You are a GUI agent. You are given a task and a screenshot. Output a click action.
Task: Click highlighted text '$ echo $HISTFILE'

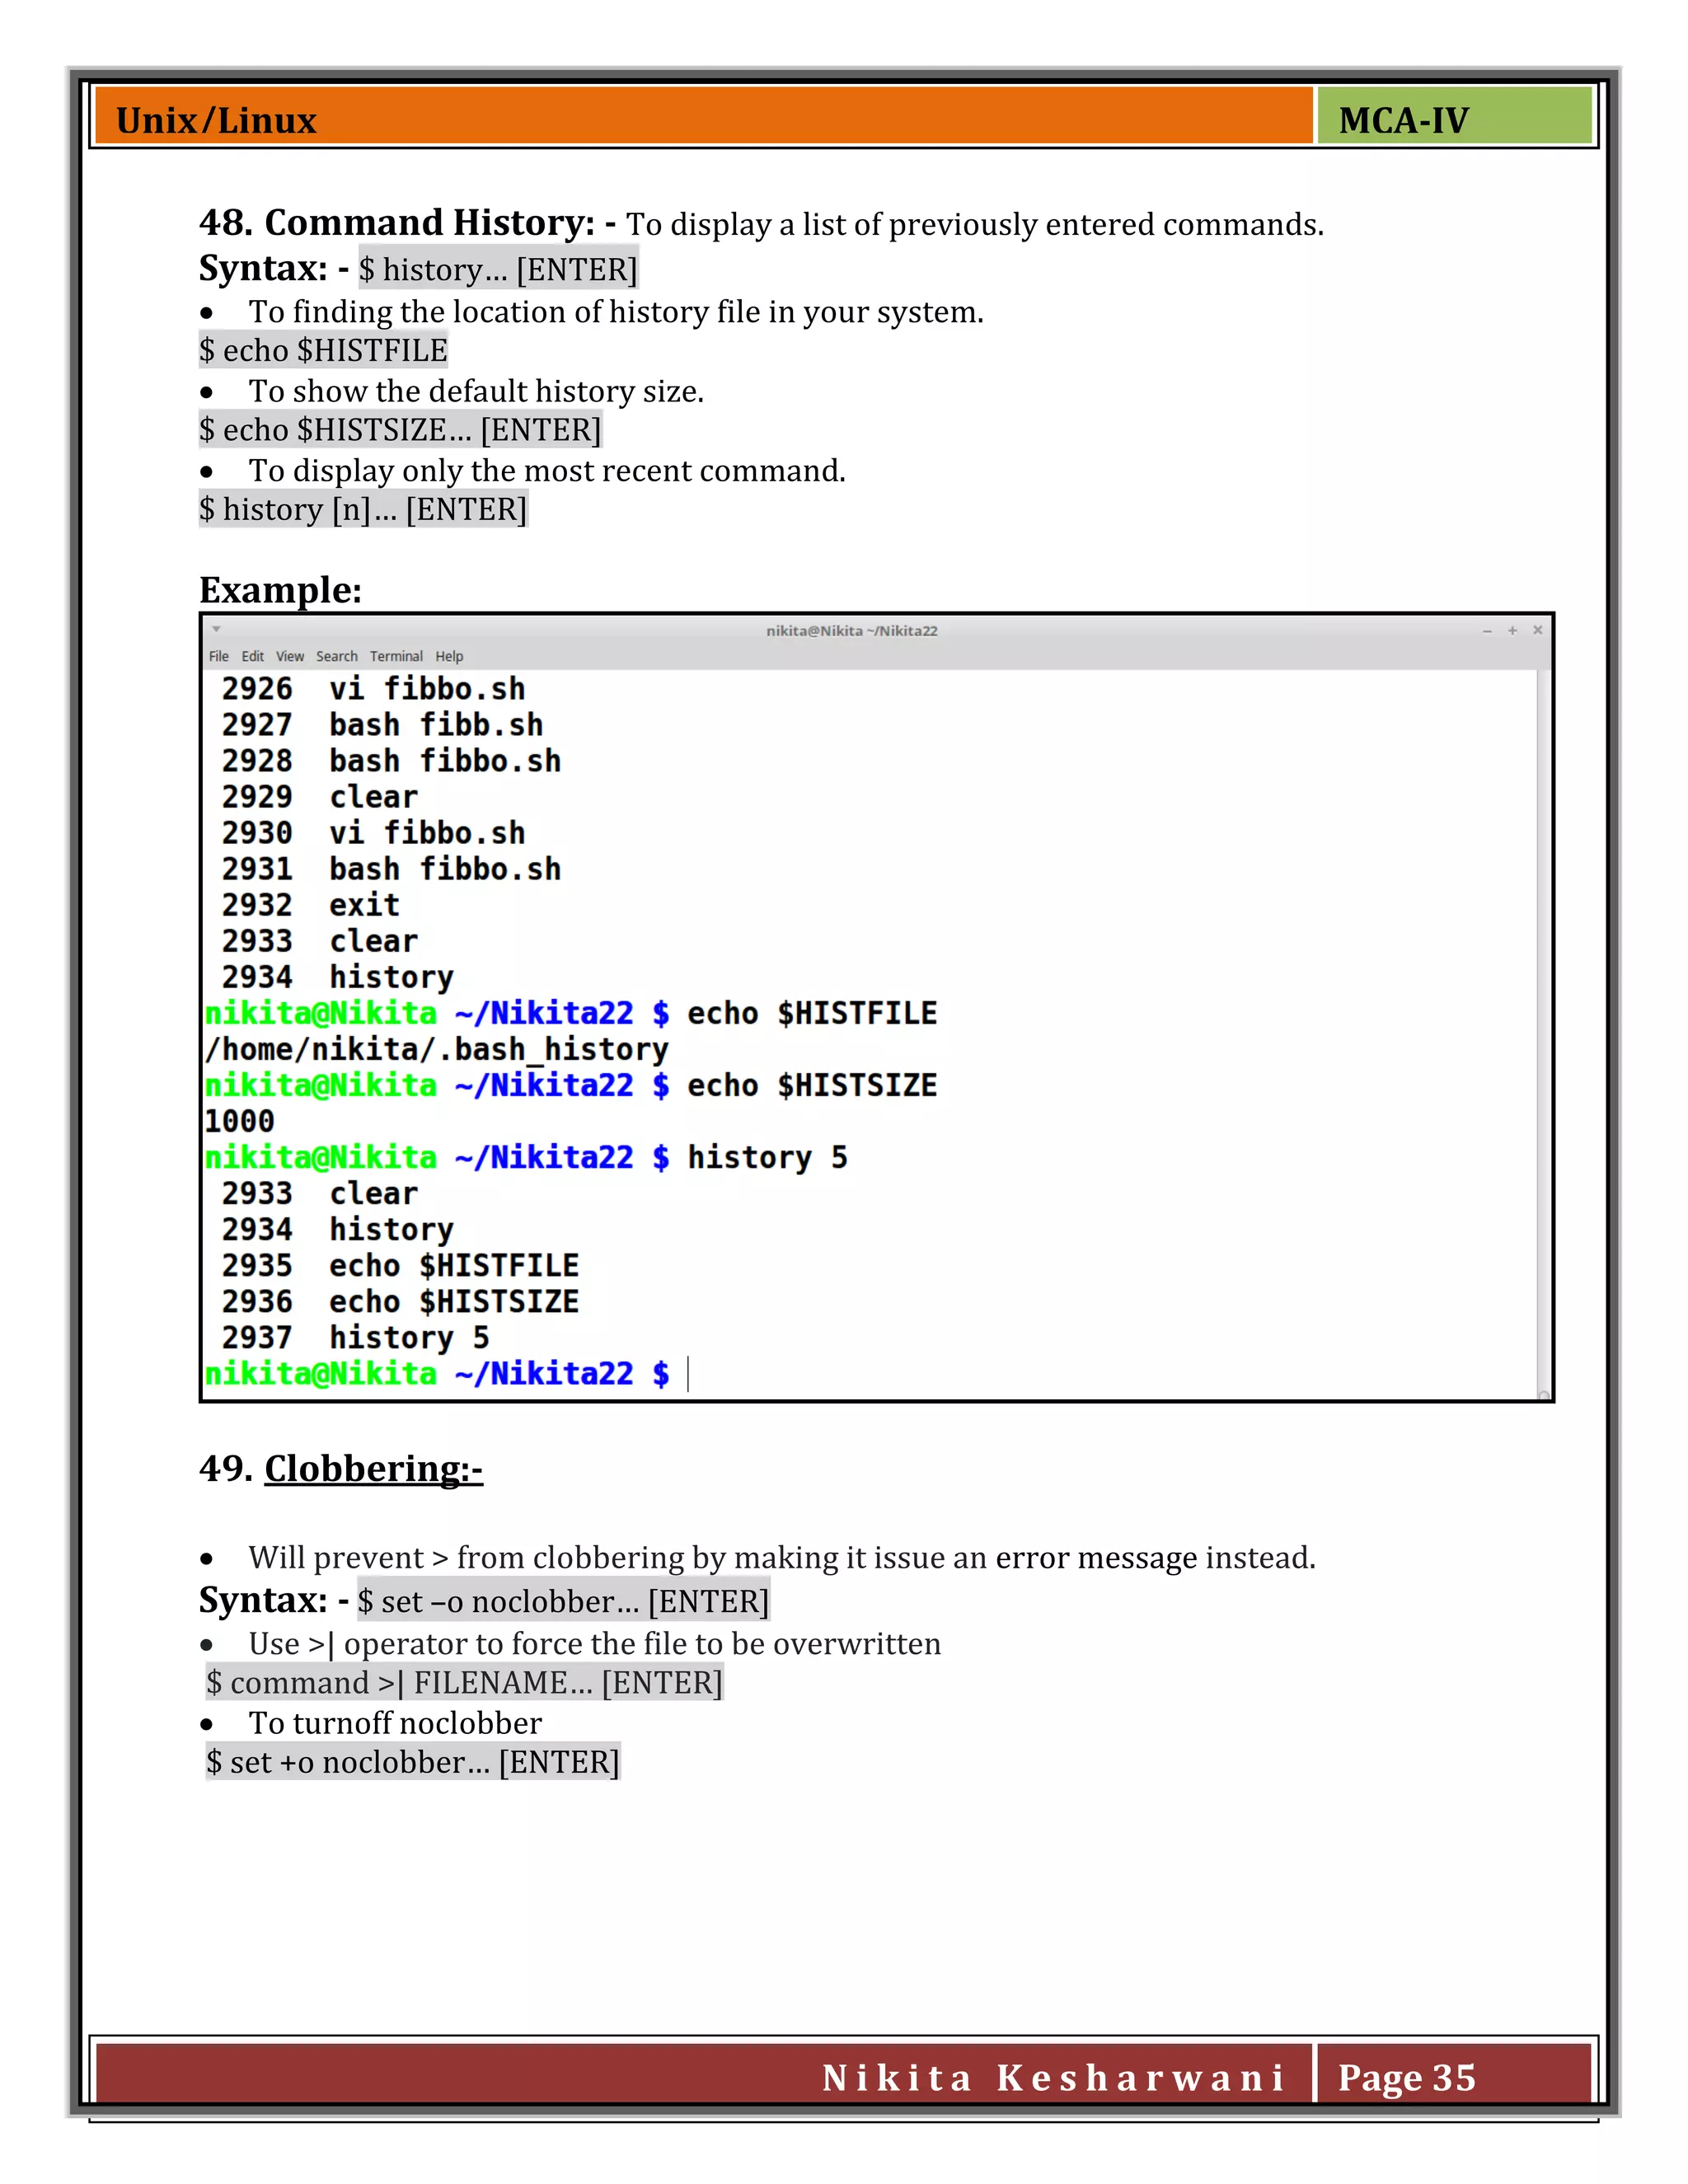pos(323,350)
